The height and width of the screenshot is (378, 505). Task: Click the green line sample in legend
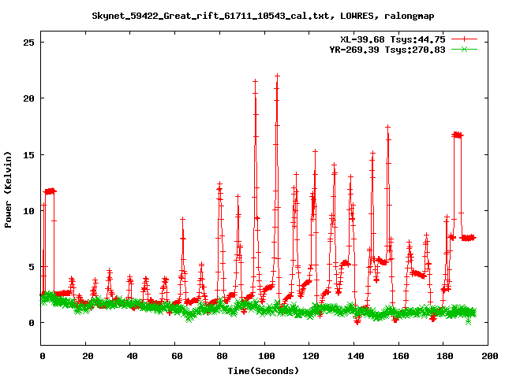coord(464,49)
